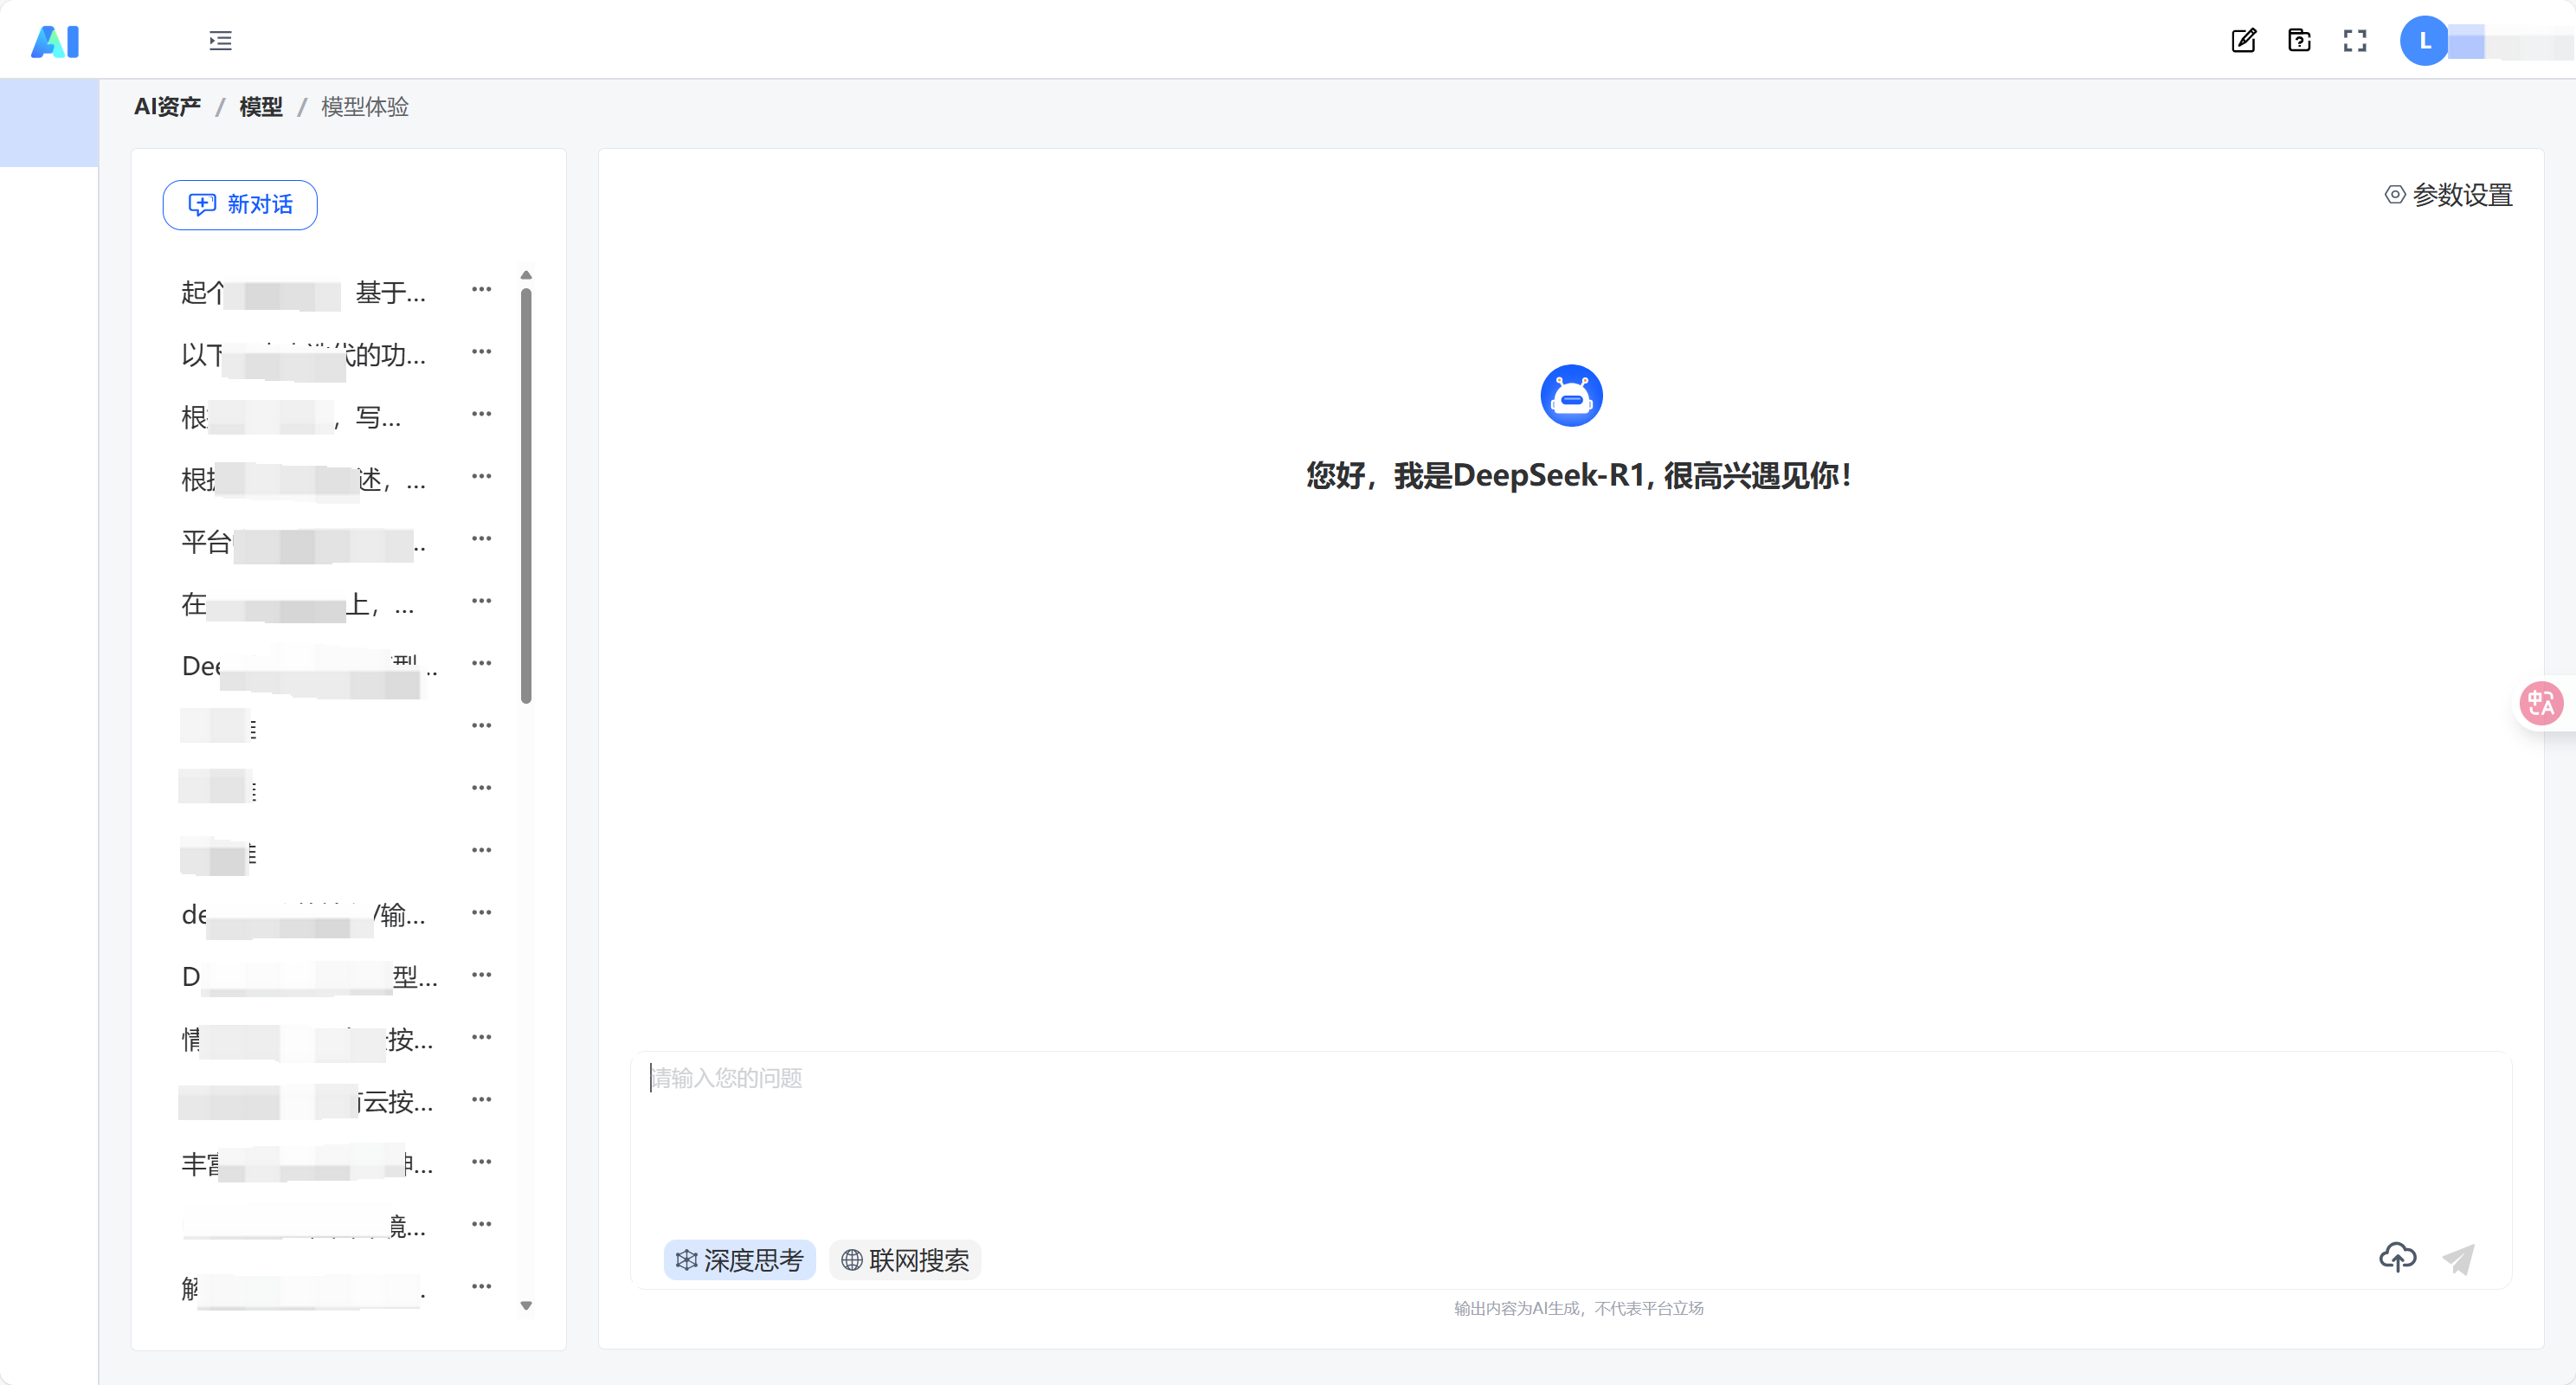Open the de.../输 conversation
This screenshot has width=2576, height=1385.
point(304,915)
